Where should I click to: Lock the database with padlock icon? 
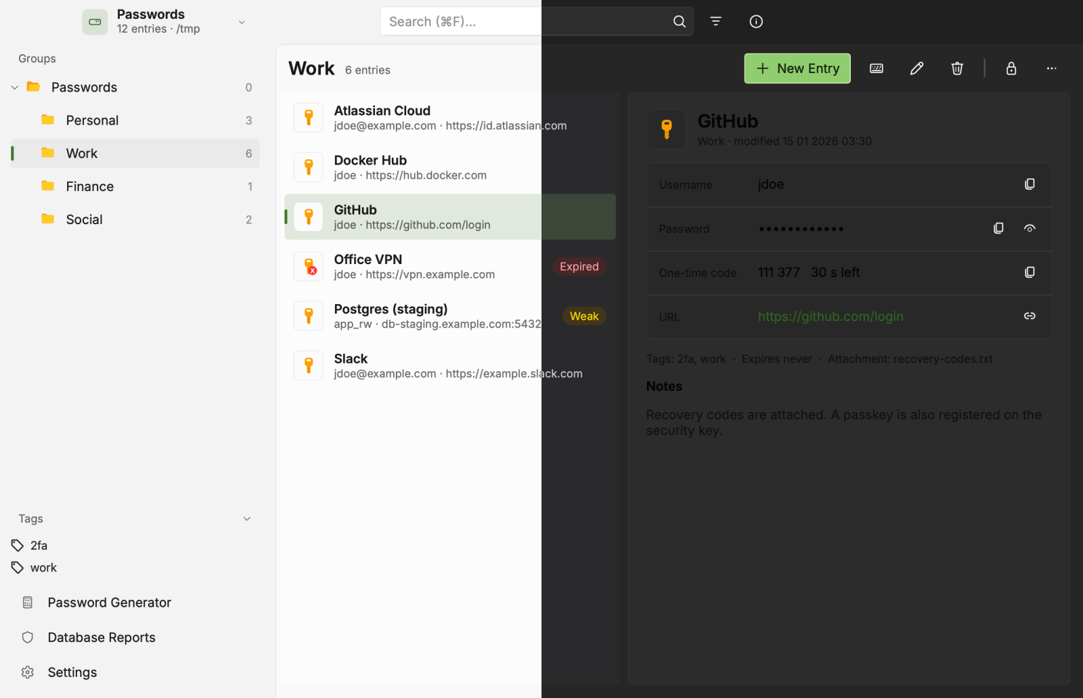[1011, 68]
